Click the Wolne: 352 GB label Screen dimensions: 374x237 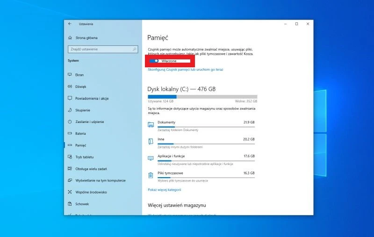coord(246,101)
